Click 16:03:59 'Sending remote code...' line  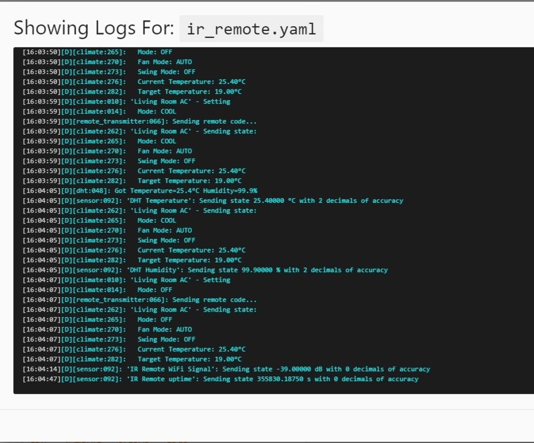tap(139, 121)
